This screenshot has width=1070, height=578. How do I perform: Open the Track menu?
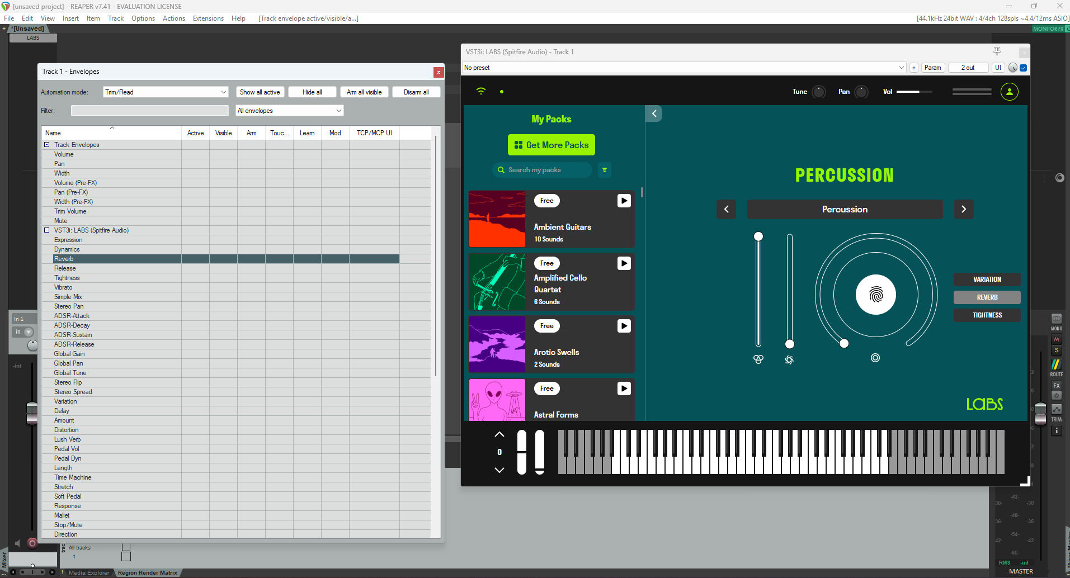coord(116,18)
